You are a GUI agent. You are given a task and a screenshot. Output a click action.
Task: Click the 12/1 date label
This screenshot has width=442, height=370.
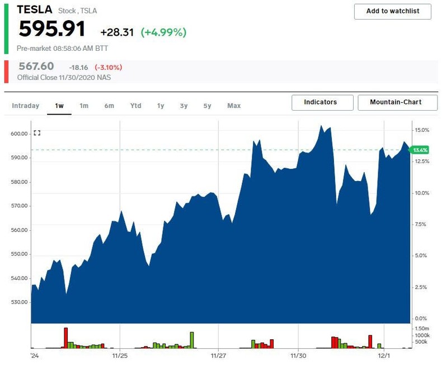(384, 355)
